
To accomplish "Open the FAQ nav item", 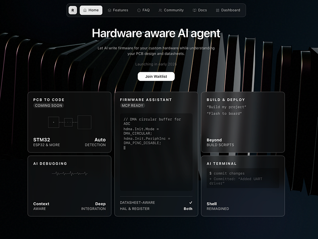I will [143, 10].
